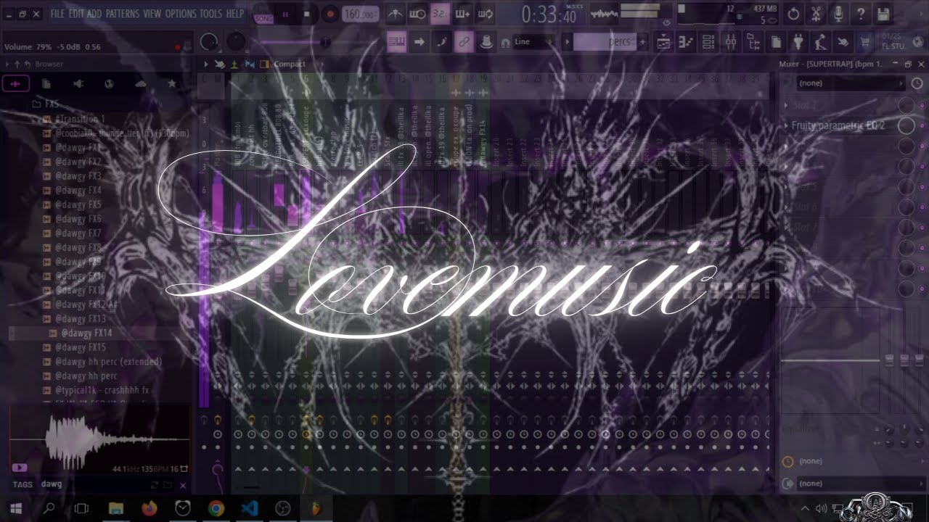The height and width of the screenshot is (522, 929).
Task: Toggle the loop recording icon
Action: click(x=486, y=14)
